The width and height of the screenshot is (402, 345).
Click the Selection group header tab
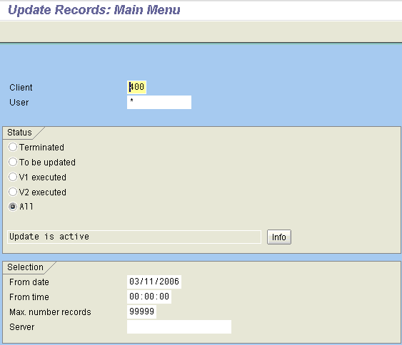tap(25, 267)
